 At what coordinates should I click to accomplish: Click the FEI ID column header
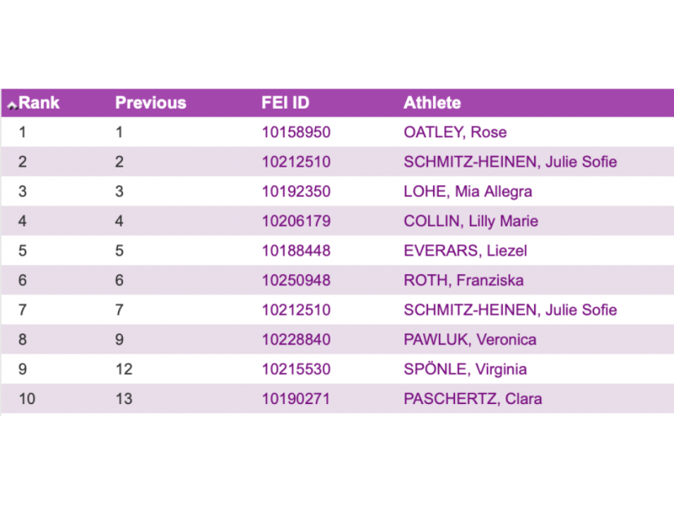(x=286, y=103)
